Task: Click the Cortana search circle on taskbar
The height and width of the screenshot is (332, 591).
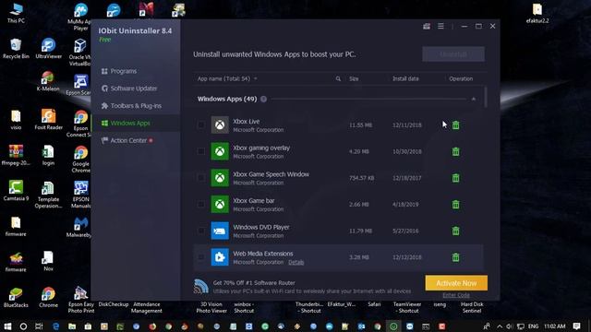Action: (23, 326)
